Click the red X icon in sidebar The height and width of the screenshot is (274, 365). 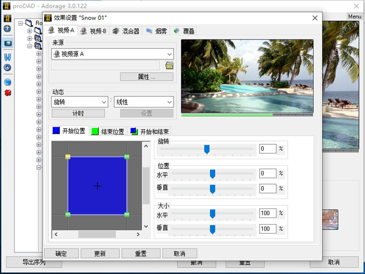pyautogui.click(x=7, y=92)
